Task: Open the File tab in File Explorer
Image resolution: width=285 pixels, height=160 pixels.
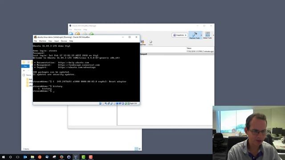Action: click(25, 66)
